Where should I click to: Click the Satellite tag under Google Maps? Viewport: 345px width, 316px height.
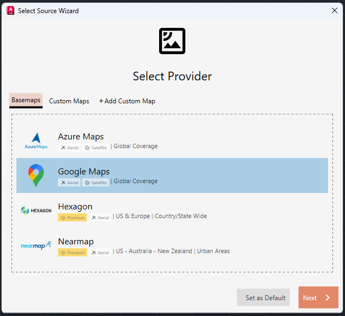pyautogui.click(x=96, y=183)
